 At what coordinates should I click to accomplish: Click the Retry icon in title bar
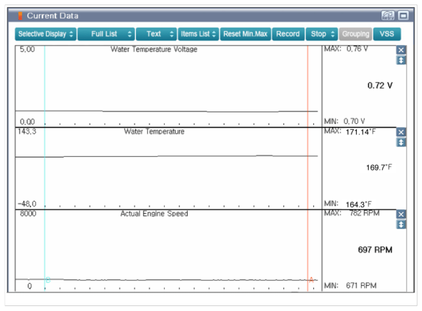388,15
